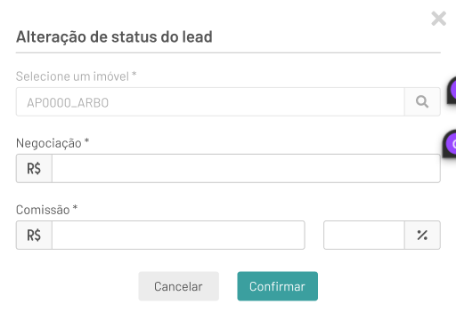Viewport: 456px width, 320px height.
Task: Click the 'Alteração de status do lead' heading
Action: coord(114,37)
